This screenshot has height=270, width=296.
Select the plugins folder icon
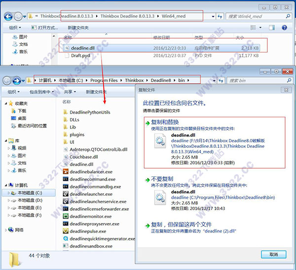(x=65, y=135)
